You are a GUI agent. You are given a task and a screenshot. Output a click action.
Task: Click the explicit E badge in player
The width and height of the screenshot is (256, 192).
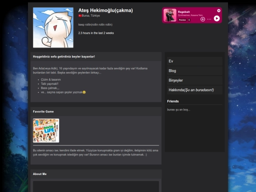pyautogui.click(x=189, y=20)
